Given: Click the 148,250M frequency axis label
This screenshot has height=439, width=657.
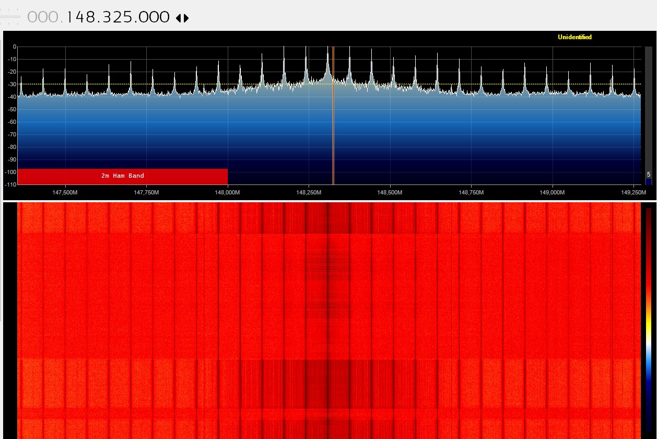Looking at the screenshot, I should click(309, 193).
